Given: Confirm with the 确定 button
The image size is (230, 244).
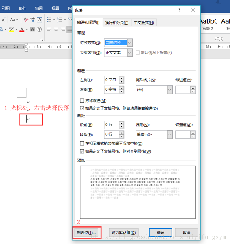Looking at the screenshot, I should pyautogui.click(x=160, y=233).
